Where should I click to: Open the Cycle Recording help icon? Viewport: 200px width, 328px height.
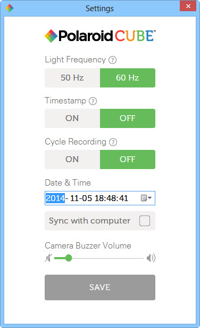point(113,142)
